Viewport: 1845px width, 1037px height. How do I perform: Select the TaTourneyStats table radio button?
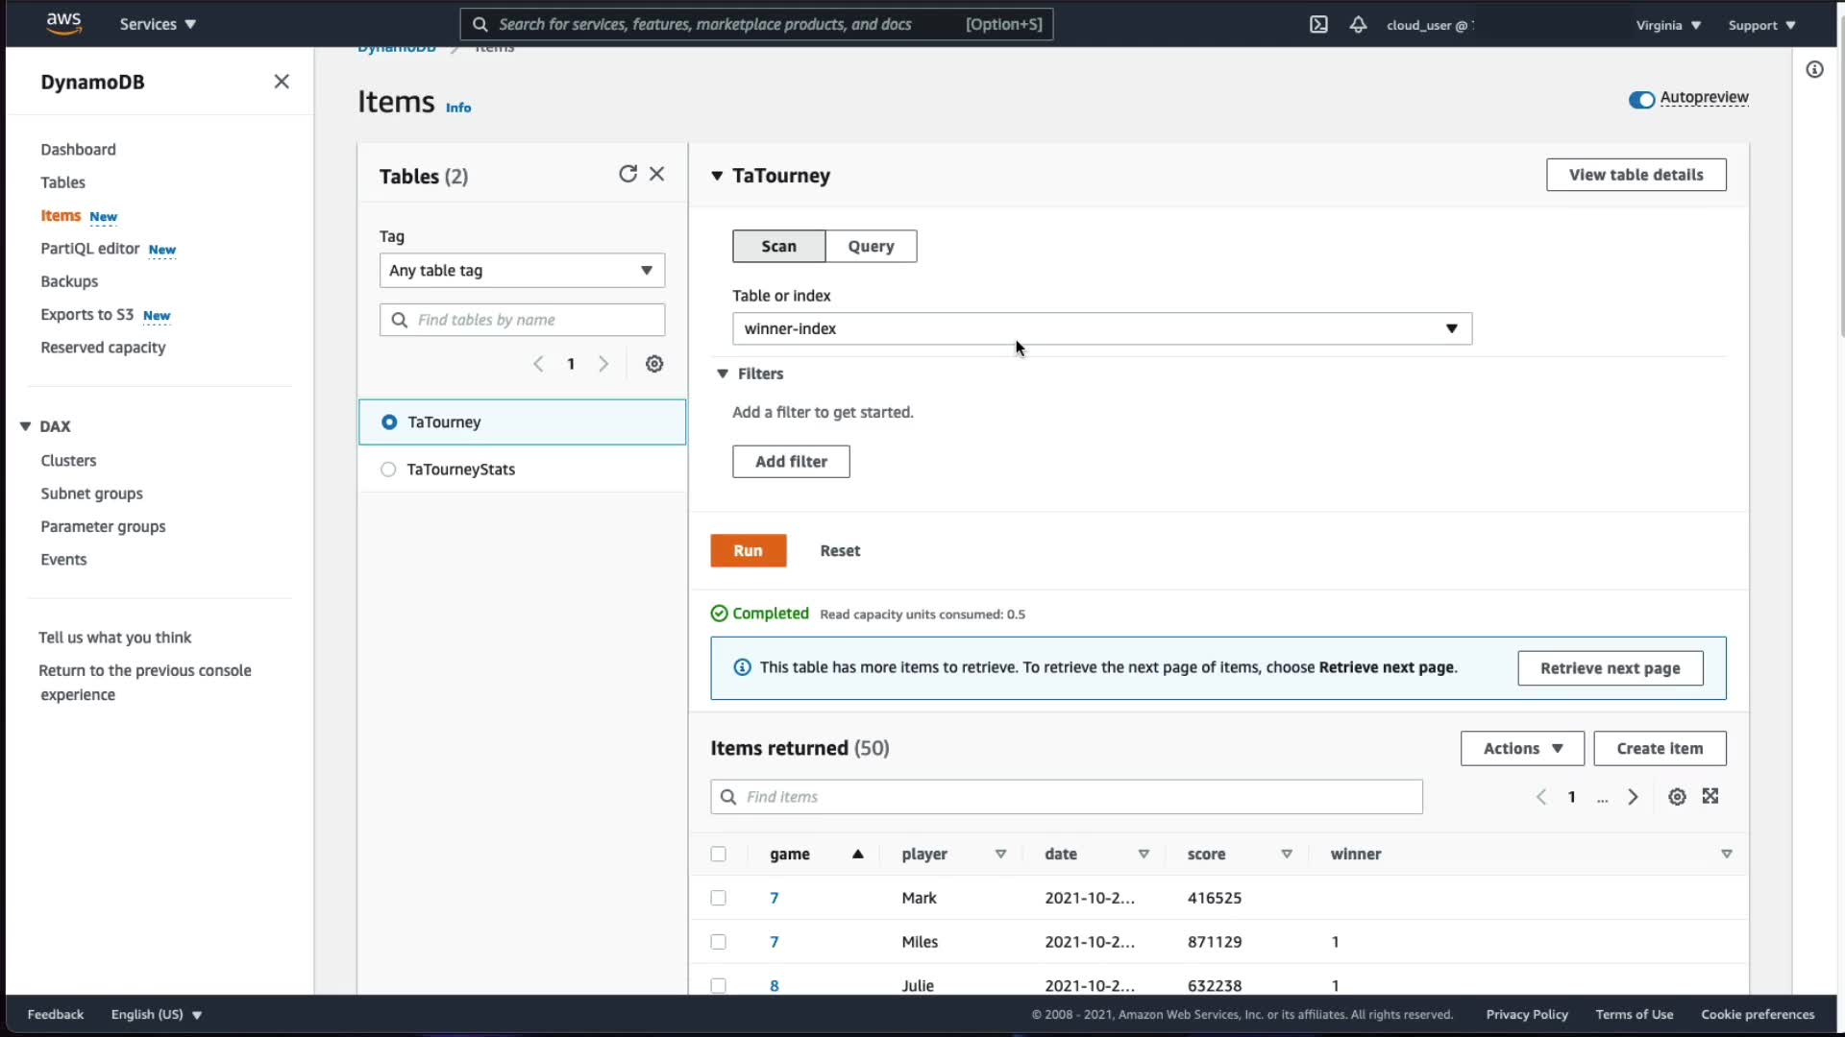coord(388,470)
